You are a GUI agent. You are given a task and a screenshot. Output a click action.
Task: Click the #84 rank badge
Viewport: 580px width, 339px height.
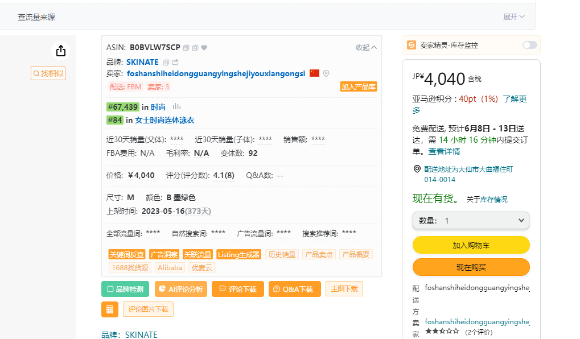114,120
